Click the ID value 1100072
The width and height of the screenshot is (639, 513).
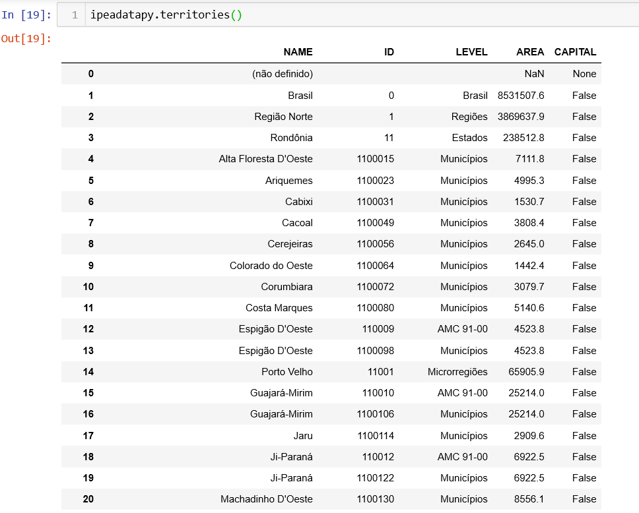[376, 287]
